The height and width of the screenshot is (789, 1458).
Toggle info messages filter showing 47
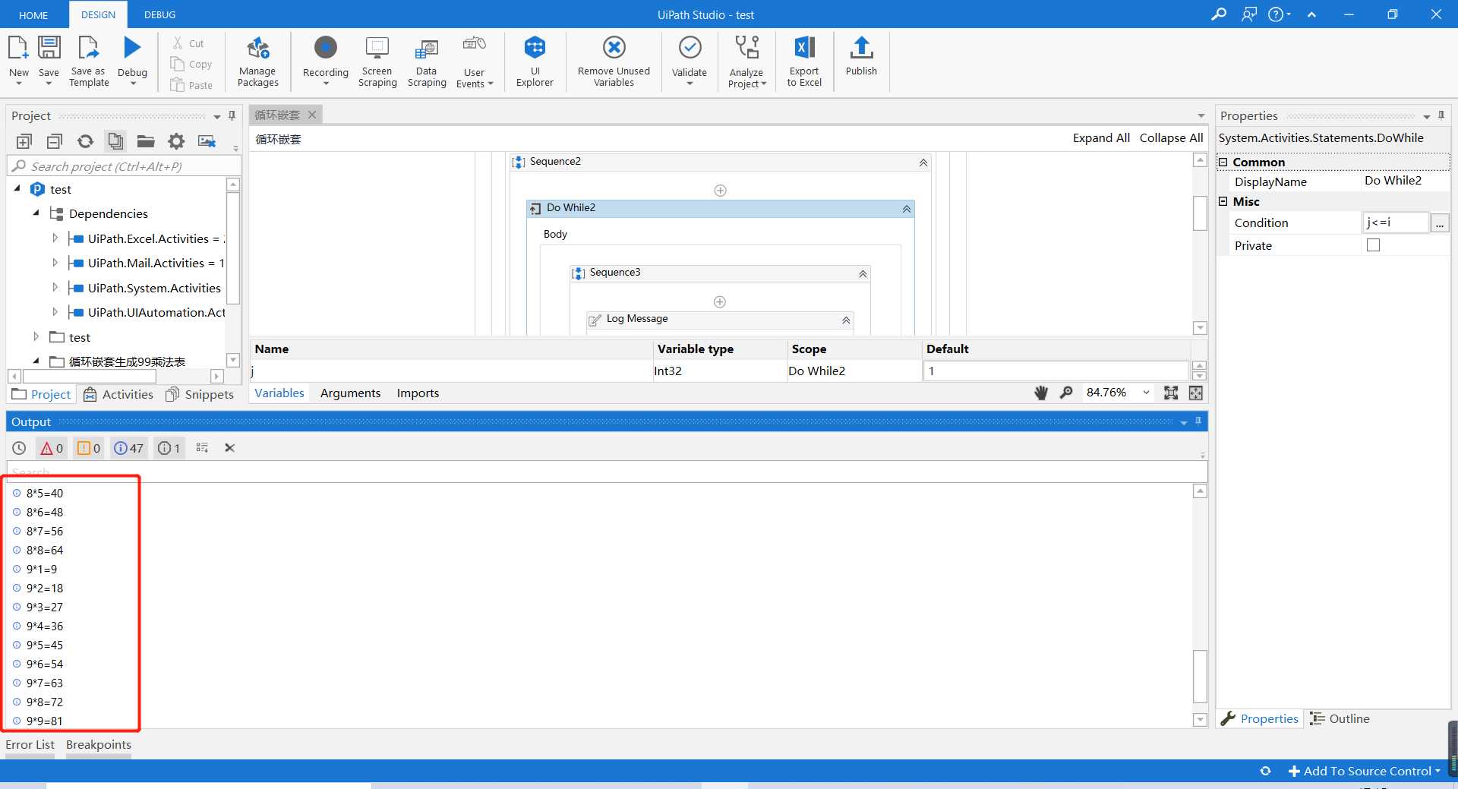[128, 448]
